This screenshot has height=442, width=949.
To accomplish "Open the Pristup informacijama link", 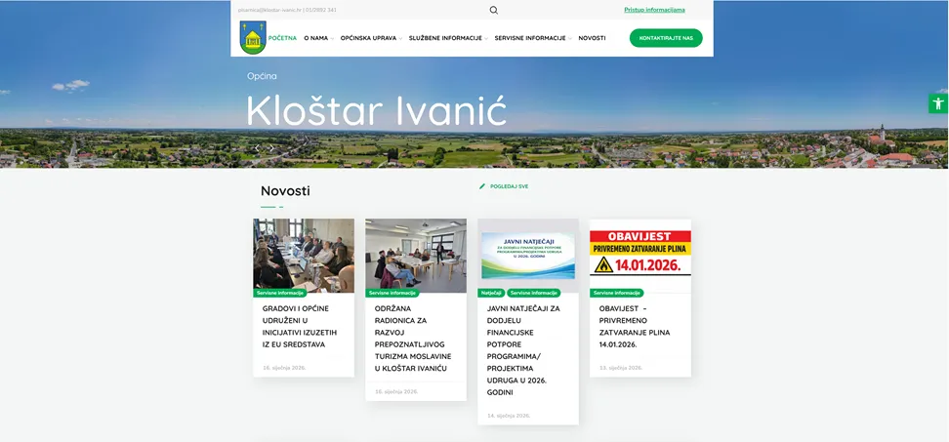I will click(x=654, y=10).
